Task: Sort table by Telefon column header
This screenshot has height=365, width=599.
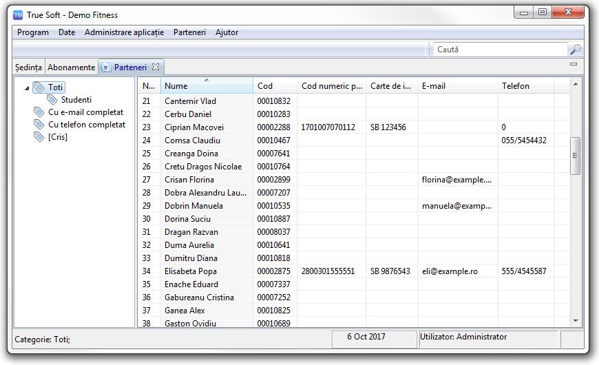Action: tap(525, 86)
